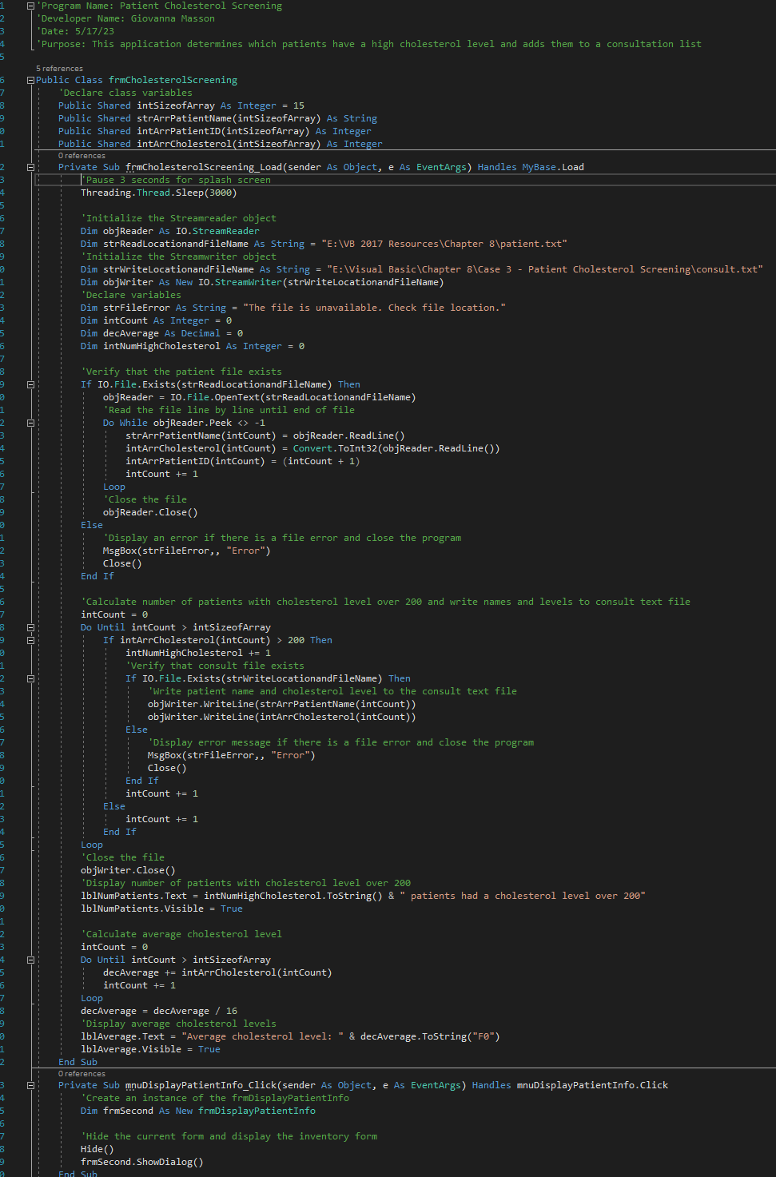Collapse the Do While objReader.Peek loop
Image resolution: width=776 pixels, height=1177 pixels.
coord(30,423)
